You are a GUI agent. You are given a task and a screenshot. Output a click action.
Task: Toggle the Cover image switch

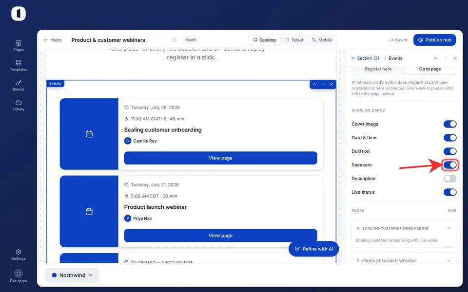click(450, 124)
